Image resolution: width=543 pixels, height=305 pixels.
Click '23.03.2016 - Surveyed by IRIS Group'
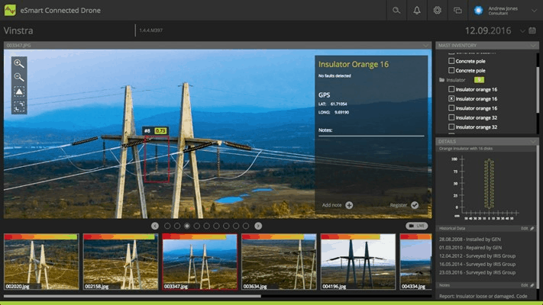pyautogui.click(x=477, y=272)
